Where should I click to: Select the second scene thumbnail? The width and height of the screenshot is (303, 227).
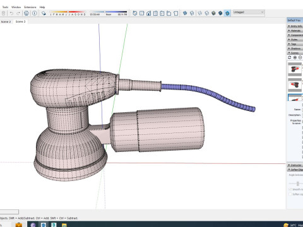click(x=295, y=84)
